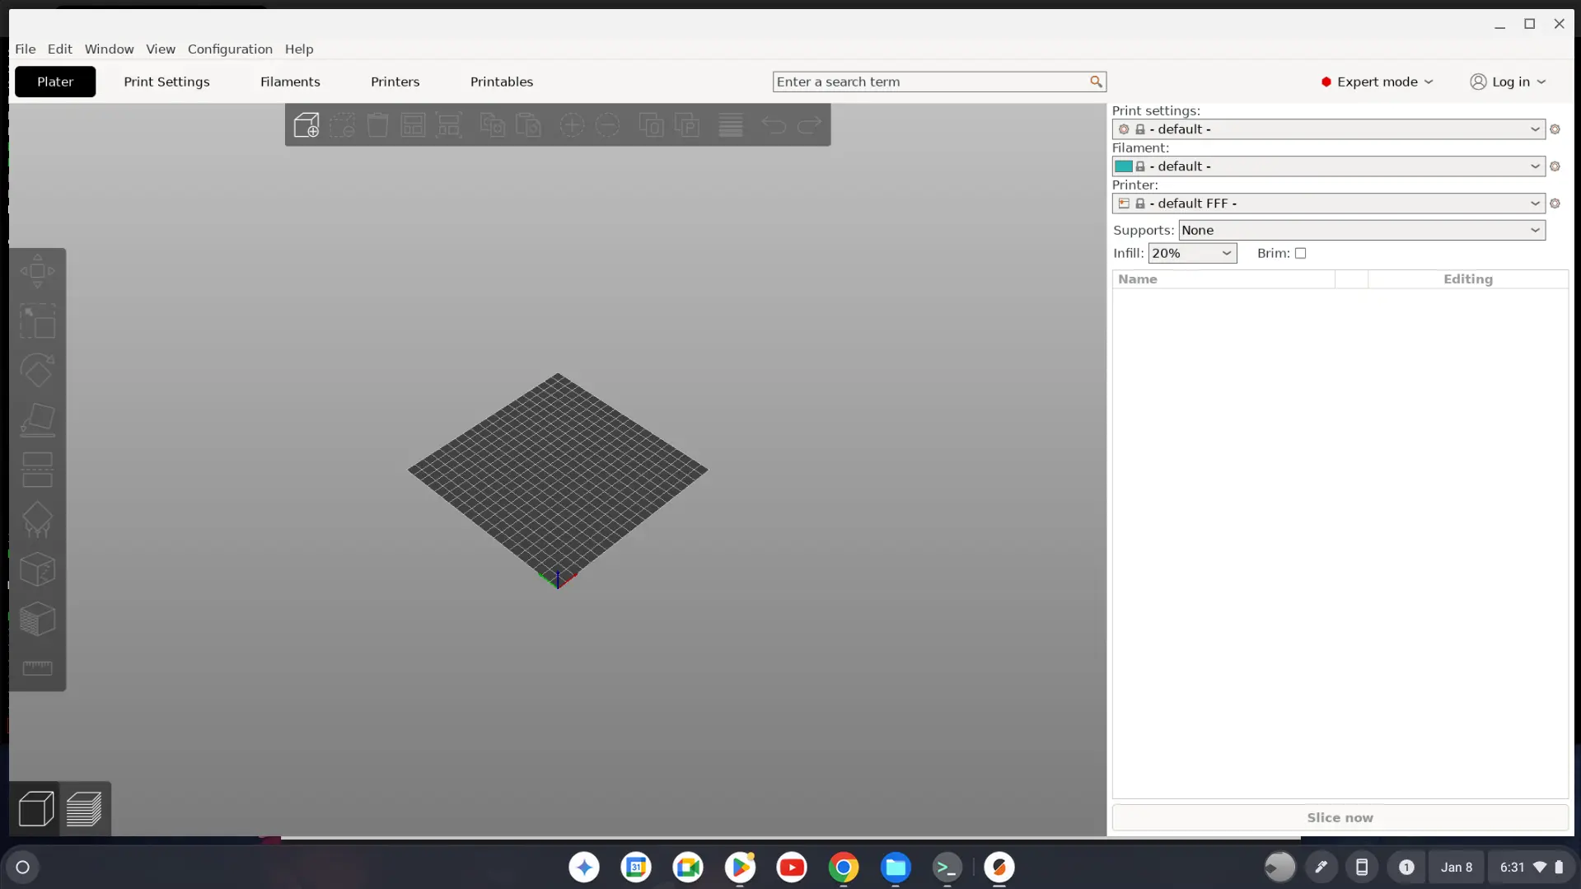Image resolution: width=1581 pixels, height=889 pixels.
Task: Expand the Expert mode selector
Action: coord(1377,82)
